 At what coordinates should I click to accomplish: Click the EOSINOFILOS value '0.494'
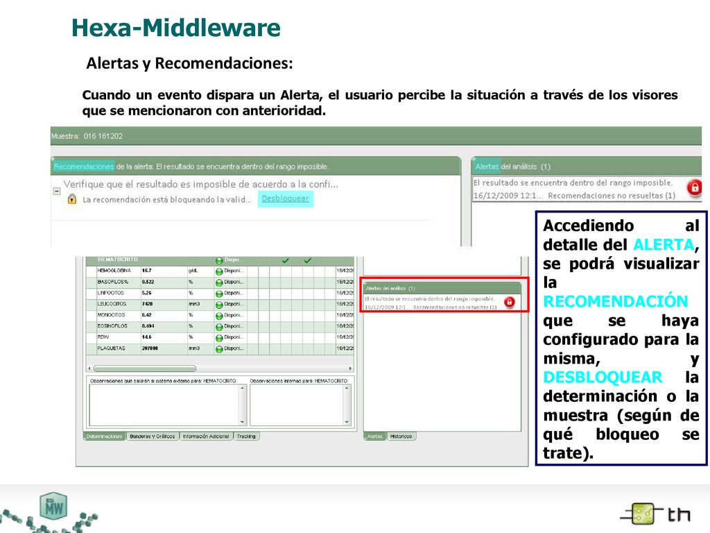click(148, 326)
